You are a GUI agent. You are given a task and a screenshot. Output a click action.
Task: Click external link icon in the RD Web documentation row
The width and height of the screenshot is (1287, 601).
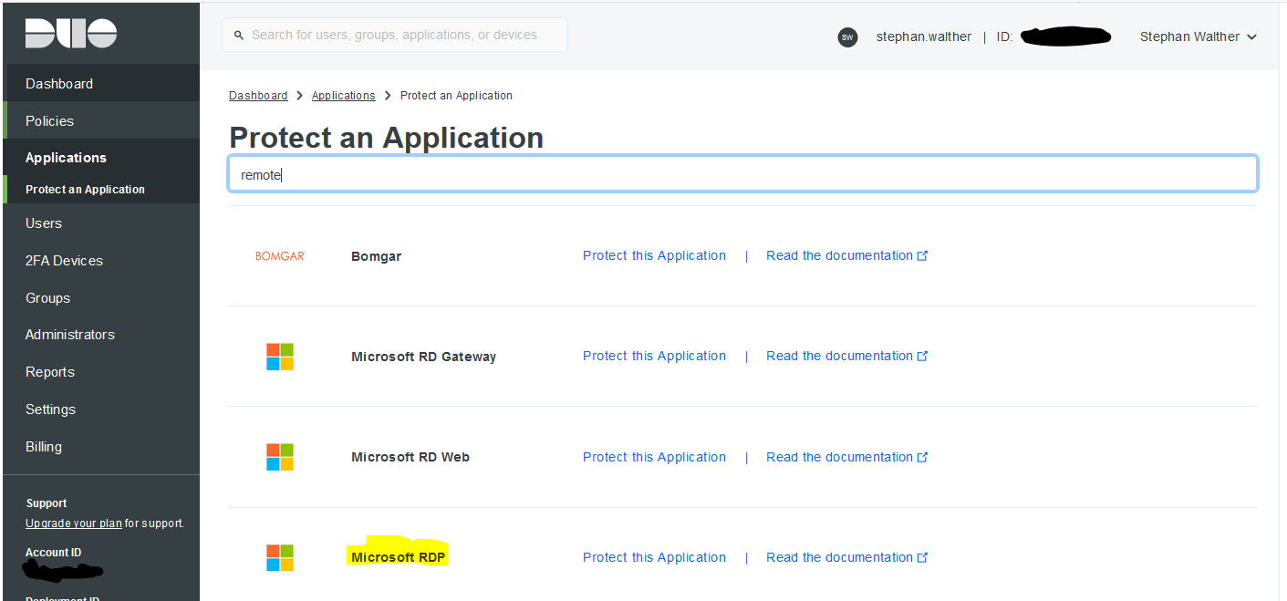(x=922, y=457)
